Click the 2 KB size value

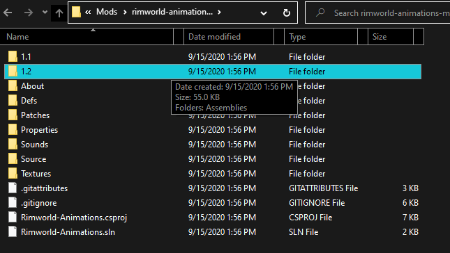[410, 232]
